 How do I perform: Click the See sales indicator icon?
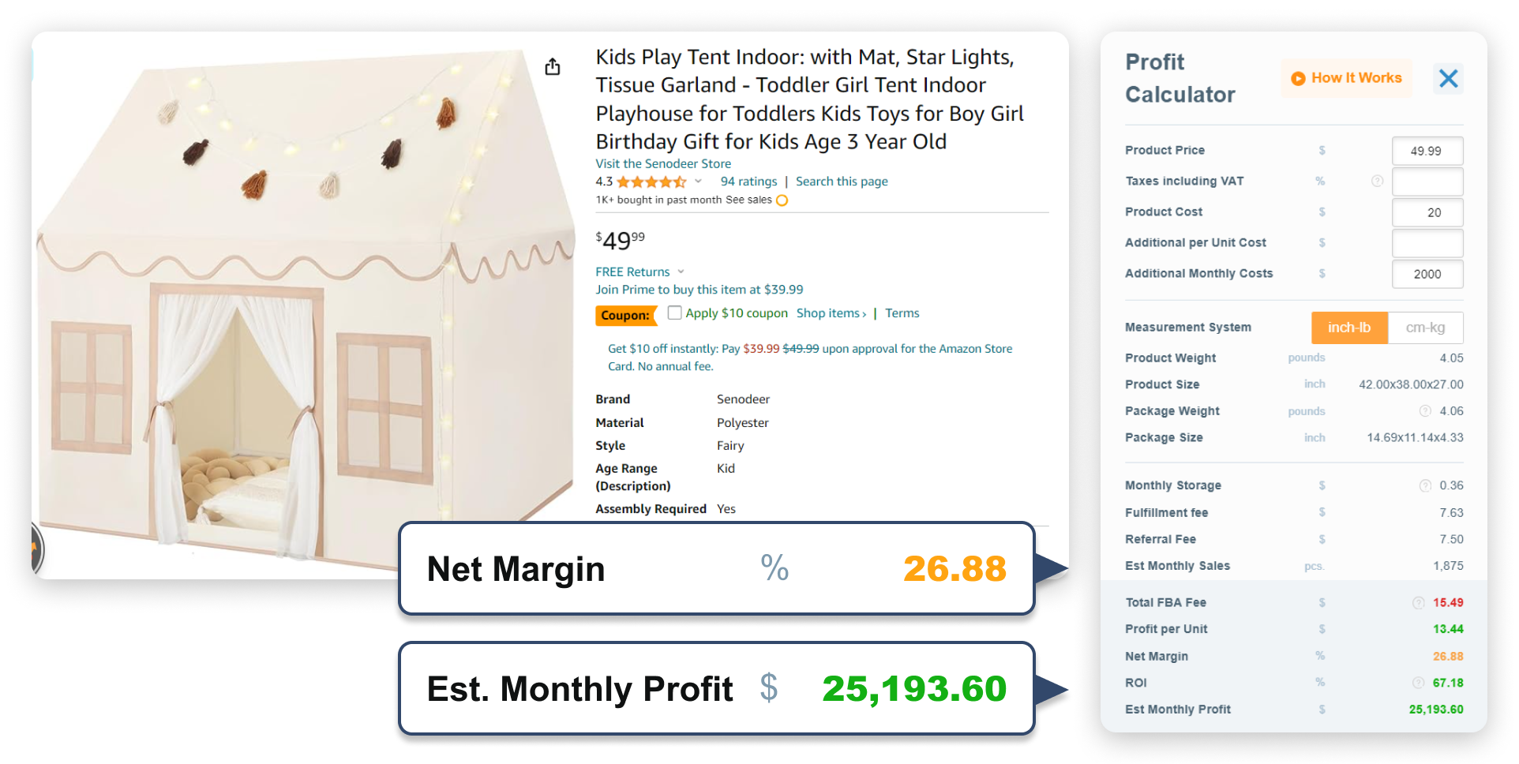click(x=782, y=200)
